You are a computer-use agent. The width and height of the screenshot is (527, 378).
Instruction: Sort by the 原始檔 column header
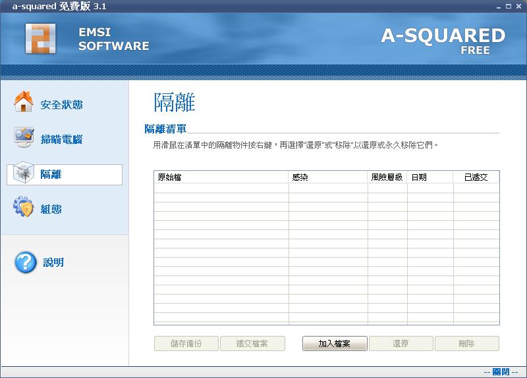[x=221, y=177]
